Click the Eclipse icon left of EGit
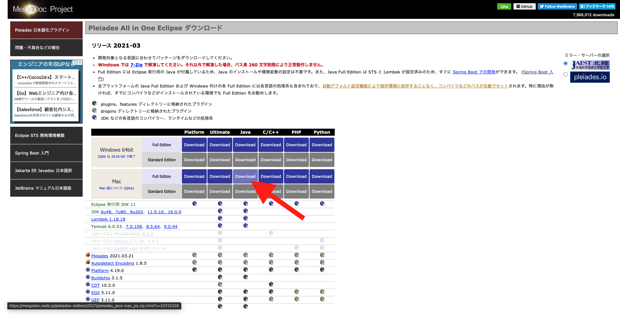This screenshot has height=318, width=620. pos(88,292)
